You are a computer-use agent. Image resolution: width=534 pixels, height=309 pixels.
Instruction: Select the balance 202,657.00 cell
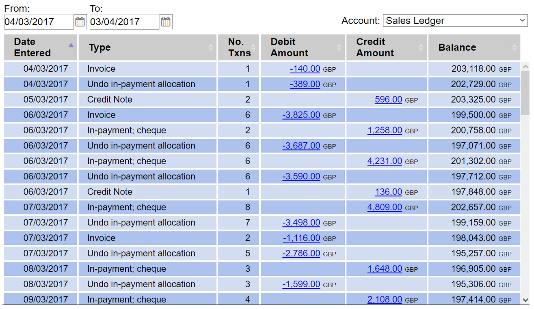point(474,208)
